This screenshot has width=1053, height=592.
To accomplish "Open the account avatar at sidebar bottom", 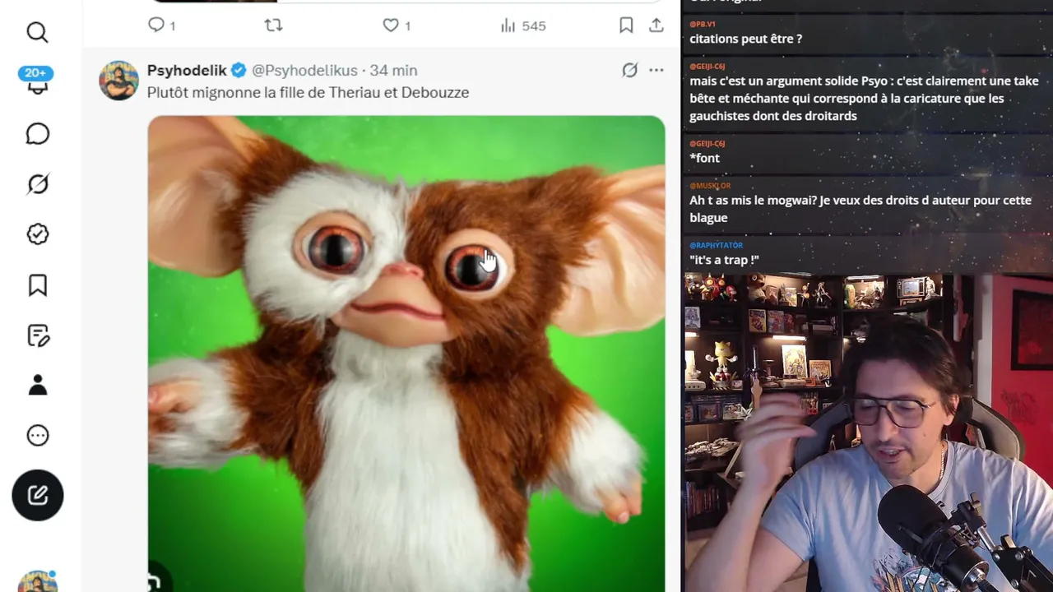I will pos(38,580).
